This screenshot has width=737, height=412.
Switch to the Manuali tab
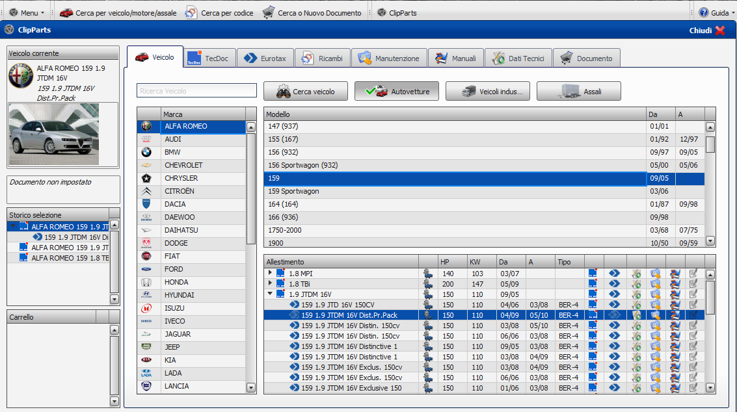click(x=455, y=58)
